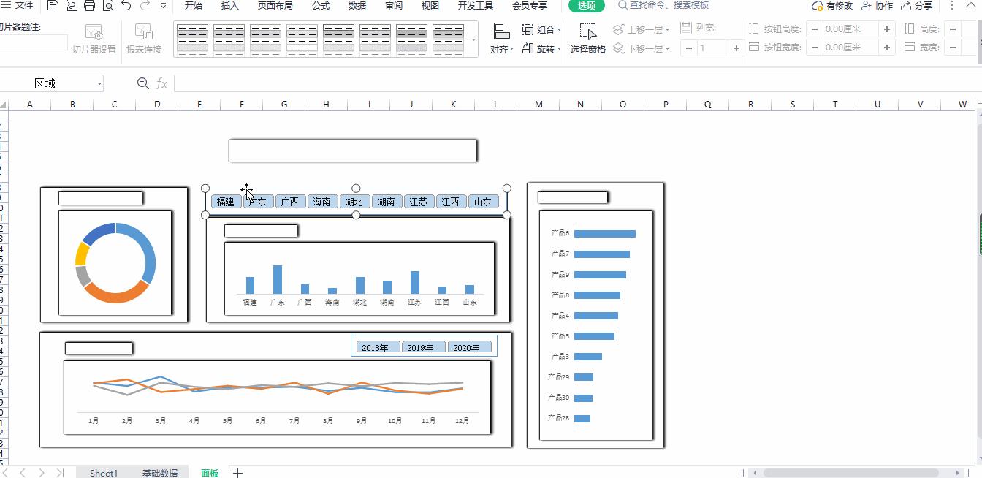Image resolution: width=982 pixels, height=478 pixels.
Task: Select the green 选项 tab
Action: 587,5
